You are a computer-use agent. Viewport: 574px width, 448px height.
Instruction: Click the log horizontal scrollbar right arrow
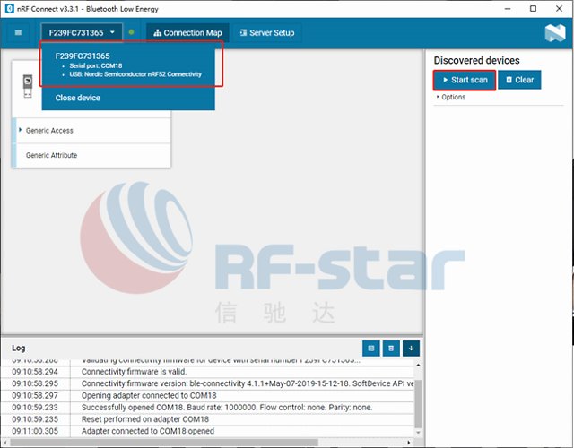tap(409, 443)
